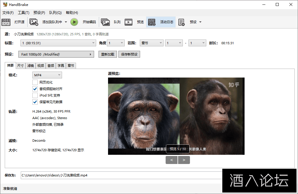Viewport: 298px width, 194px height.
Task: Enable the 网页优化 checkbox
Action: coord(35,82)
